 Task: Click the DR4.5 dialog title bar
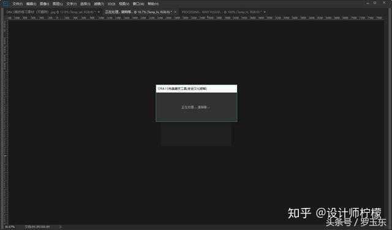pyautogui.click(x=197, y=88)
